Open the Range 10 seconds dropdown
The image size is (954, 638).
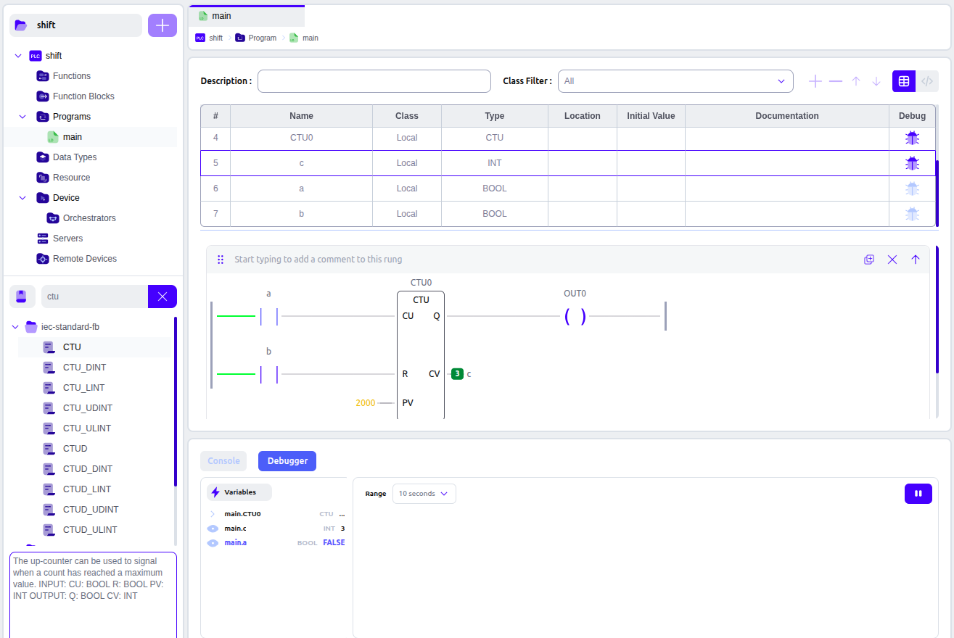424,494
